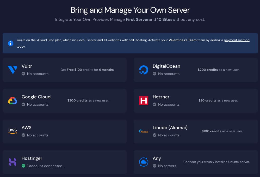Click the Hetzner provider logo
Image resolution: width=260 pixels, height=177 pixels.
point(144,100)
